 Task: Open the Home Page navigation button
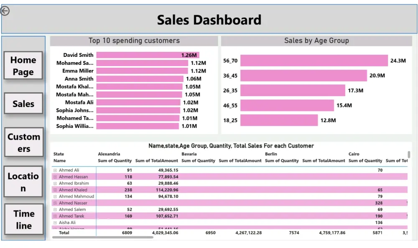click(23, 66)
